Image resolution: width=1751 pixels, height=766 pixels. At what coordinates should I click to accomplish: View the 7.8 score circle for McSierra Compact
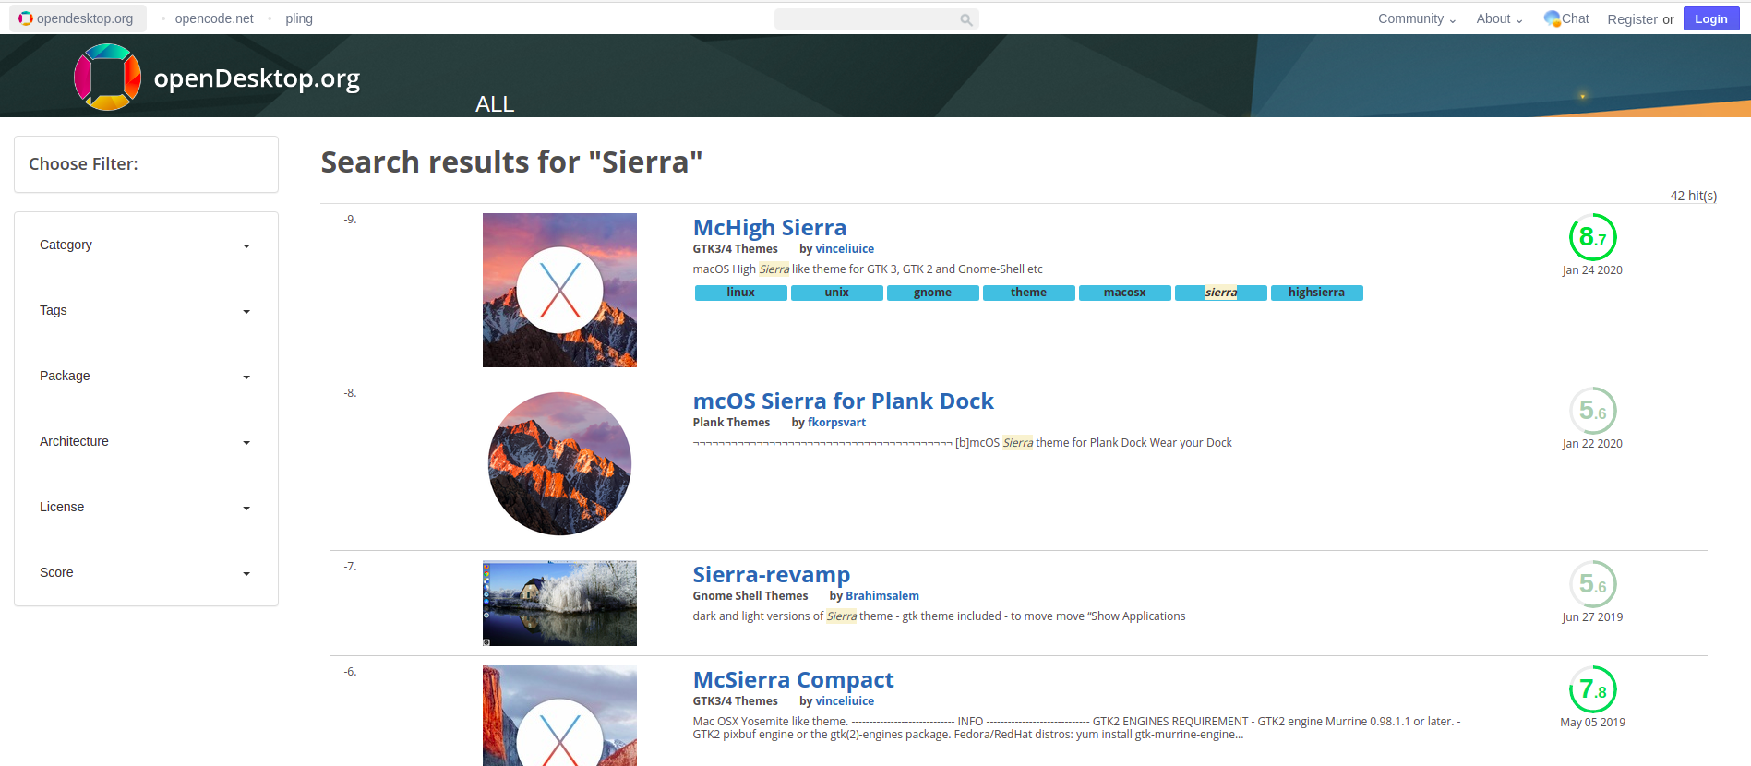point(1592,689)
